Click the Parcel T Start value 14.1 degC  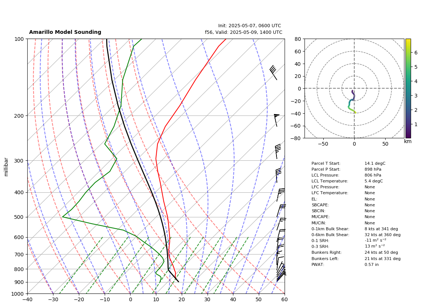(375, 163)
